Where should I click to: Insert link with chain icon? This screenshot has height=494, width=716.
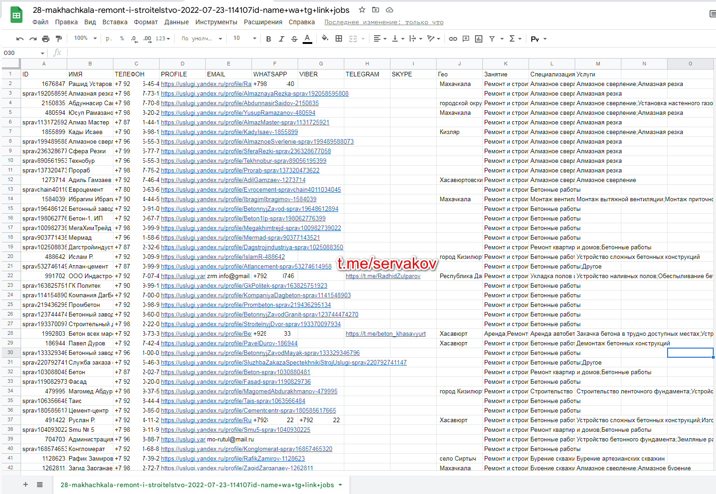[x=453, y=39]
